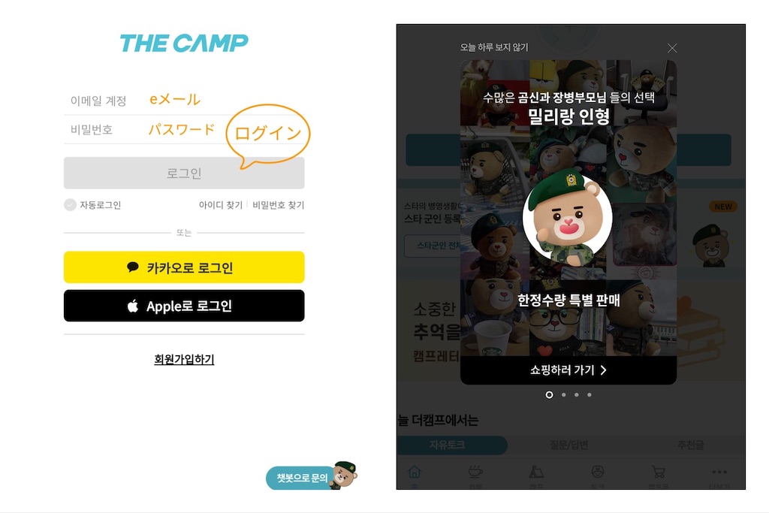
Task: Select the second carousel page dot
Action: click(x=563, y=395)
